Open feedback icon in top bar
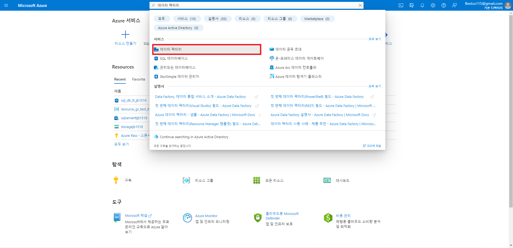The width and height of the screenshot is (513, 248). click(x=454, y=5)
